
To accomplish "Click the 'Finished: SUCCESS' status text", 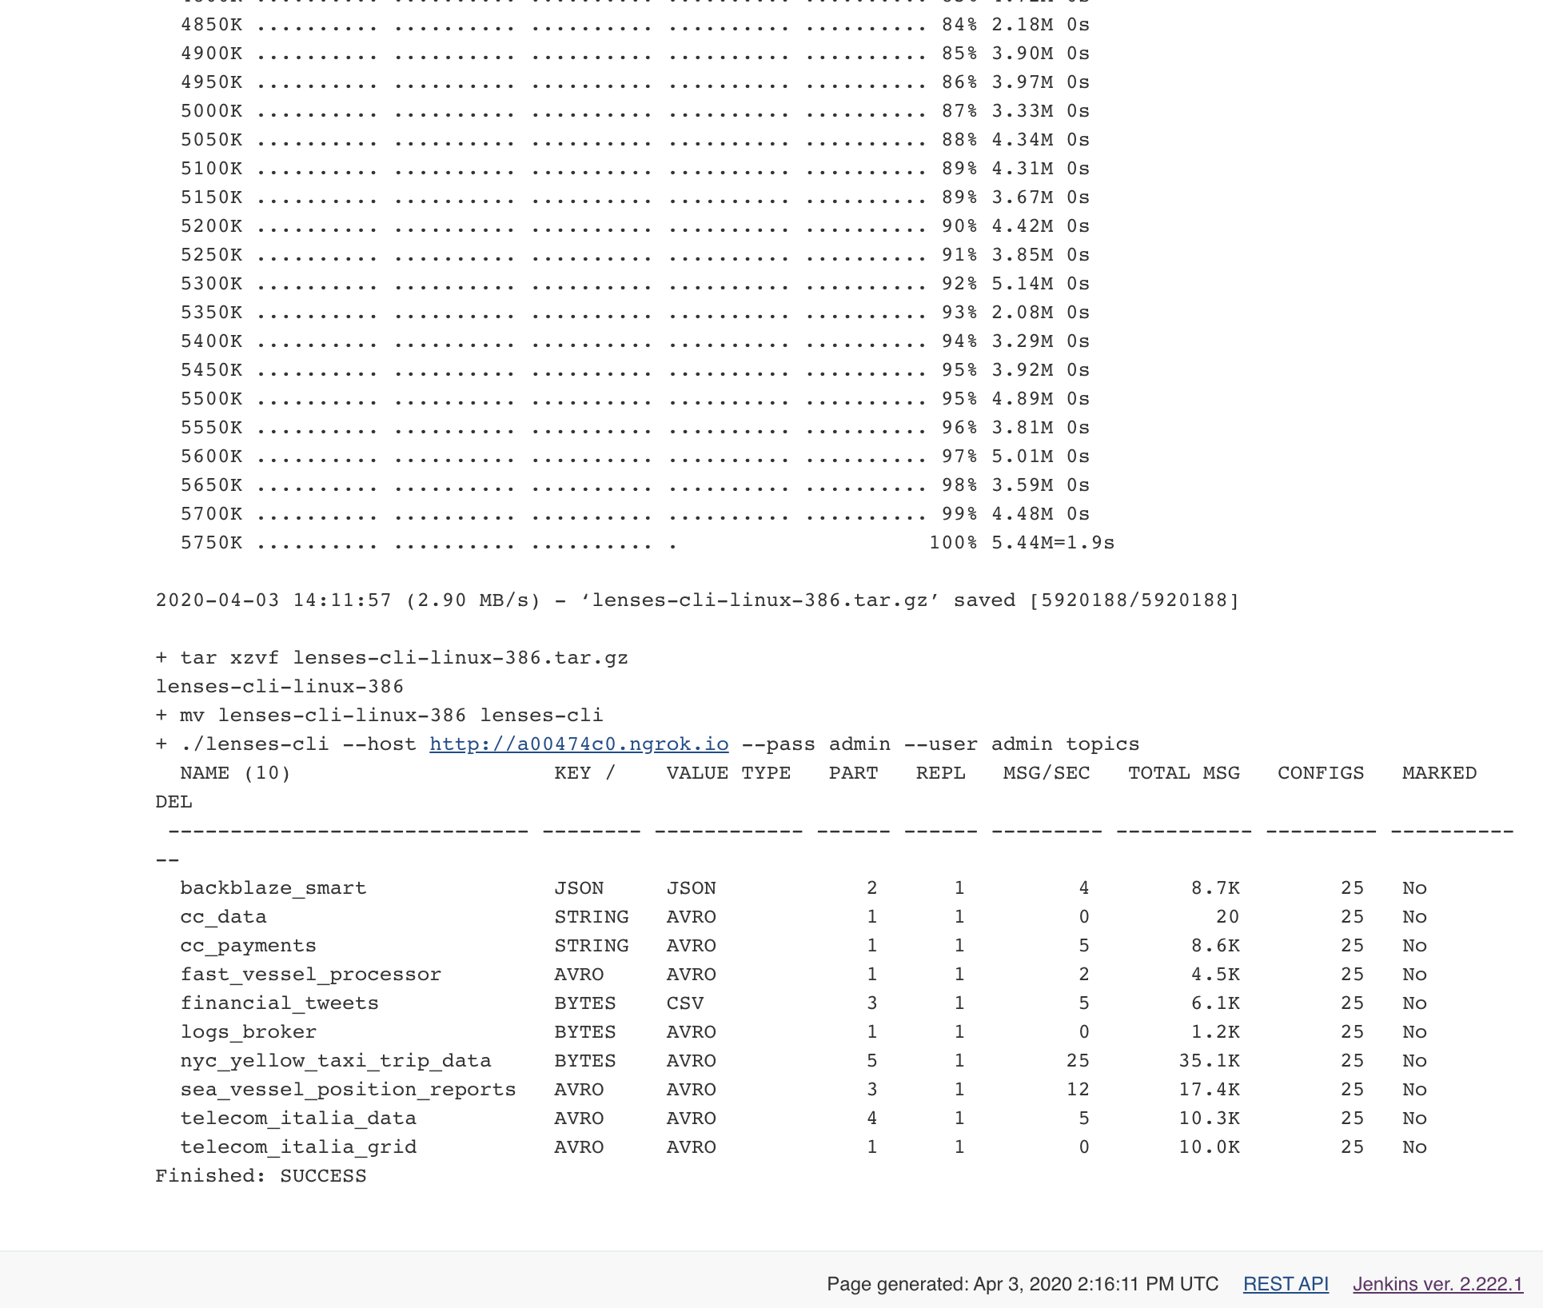I will (x=261, y=1176).
